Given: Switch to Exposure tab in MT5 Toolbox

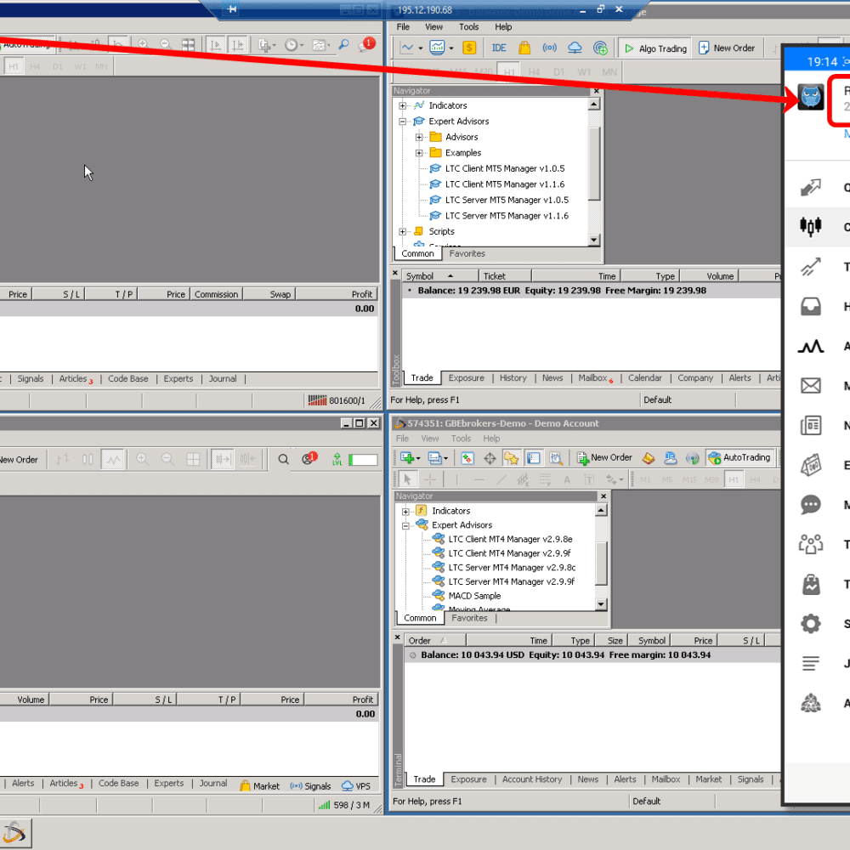Looking at the screenshot, I should [x=466, y=378].
